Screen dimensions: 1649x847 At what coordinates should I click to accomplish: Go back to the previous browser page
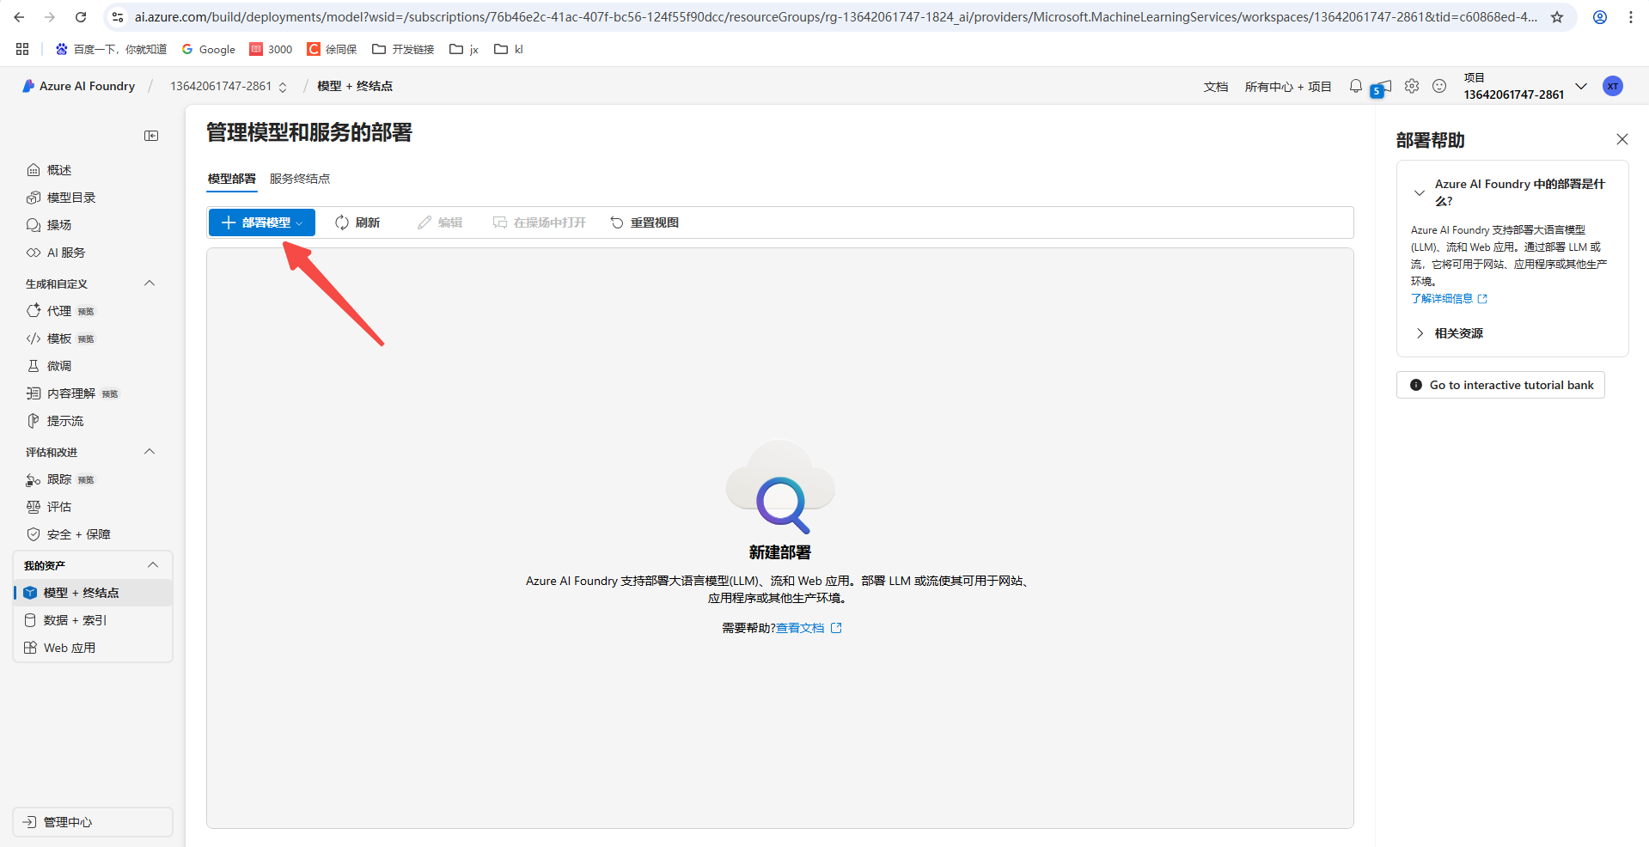coord(19,17)
